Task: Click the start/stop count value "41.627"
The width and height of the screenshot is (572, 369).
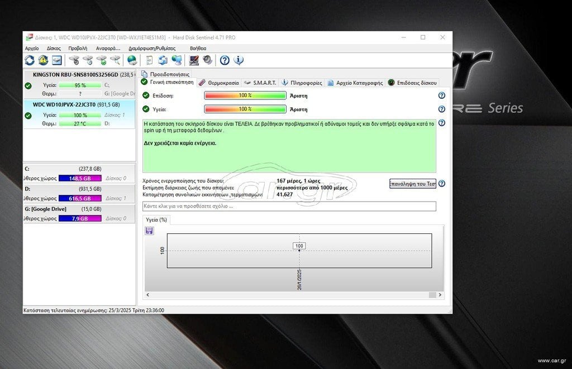Action: 284,195
